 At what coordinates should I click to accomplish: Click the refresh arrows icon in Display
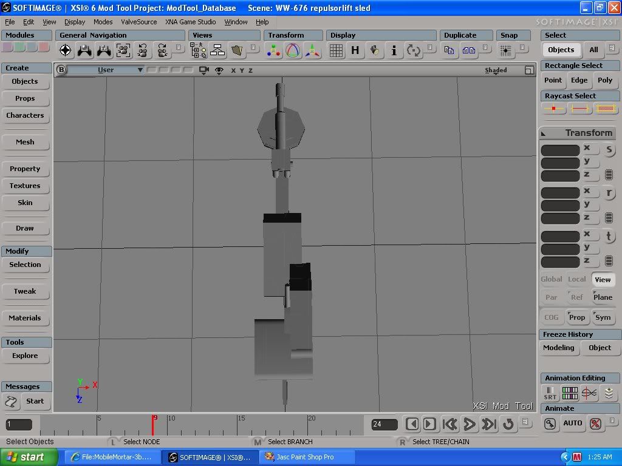click(x=413, y=50)
